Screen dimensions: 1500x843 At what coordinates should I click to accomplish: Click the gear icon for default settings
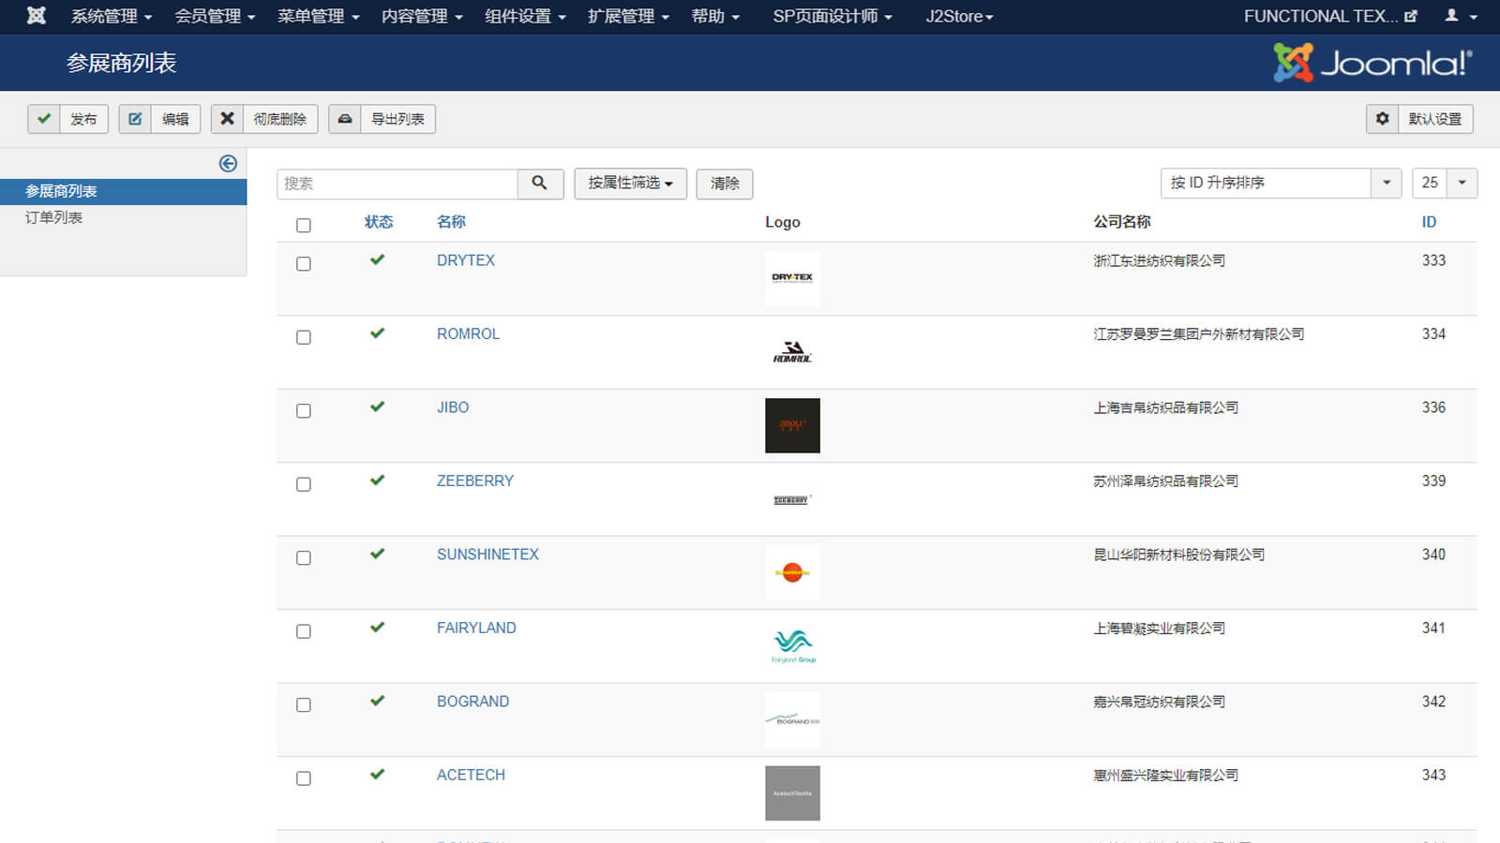coord(1382,119)
